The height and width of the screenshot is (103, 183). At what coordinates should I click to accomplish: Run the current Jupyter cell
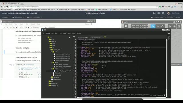tap(26, 27)
